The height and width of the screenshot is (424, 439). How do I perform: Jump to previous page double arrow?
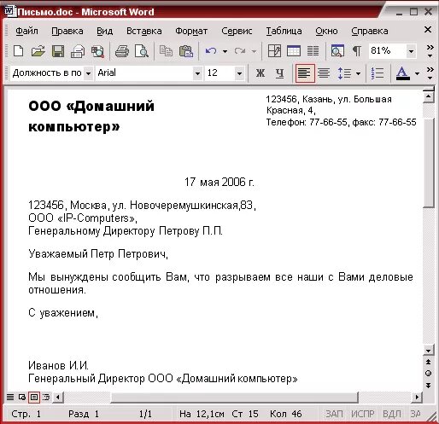click(x=428, y=362)
